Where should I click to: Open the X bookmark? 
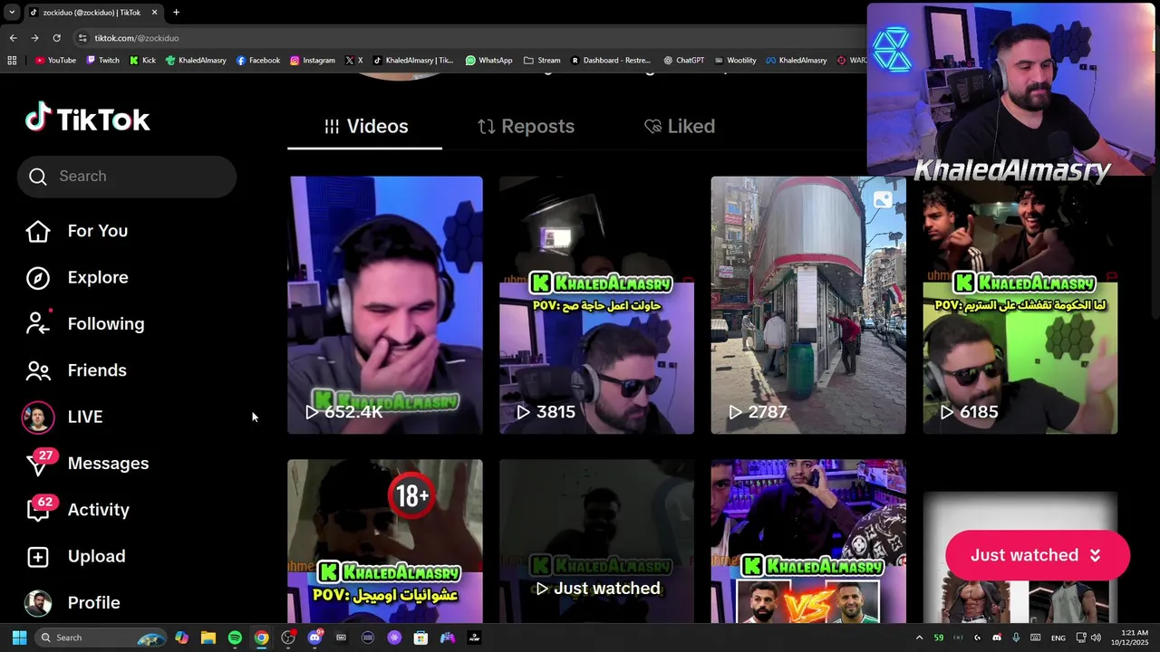354,61
